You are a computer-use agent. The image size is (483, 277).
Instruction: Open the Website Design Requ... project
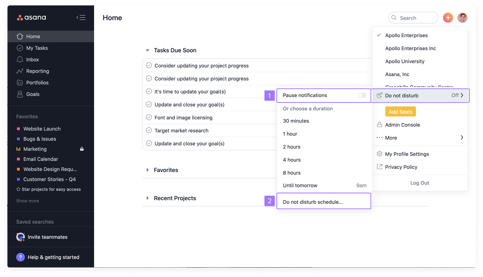click(51, 169)
